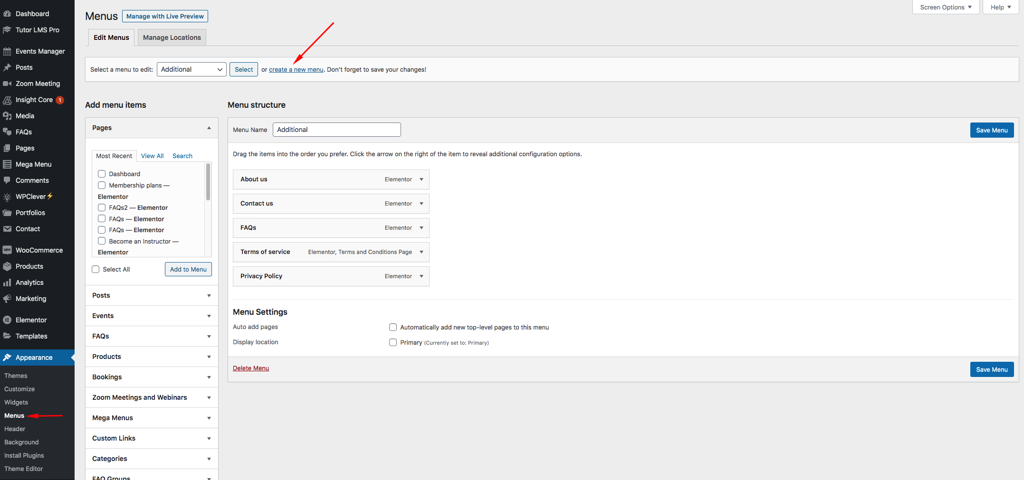Open the menu selection dropdown showing Additional
This screenshot has width=1024, height=480.
tap(191, 69)
